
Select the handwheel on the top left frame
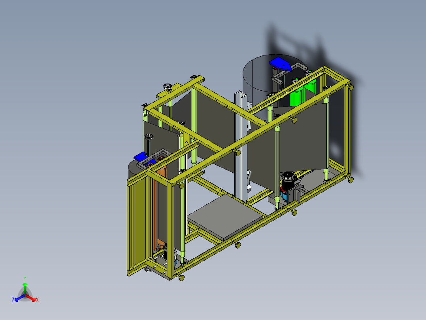pos(168,87)
